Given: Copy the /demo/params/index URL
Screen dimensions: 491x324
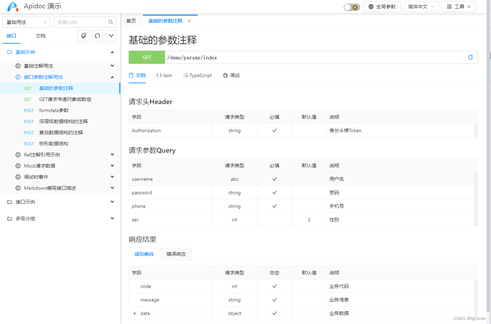Looking at the screenshot, I should click(471, 57).
